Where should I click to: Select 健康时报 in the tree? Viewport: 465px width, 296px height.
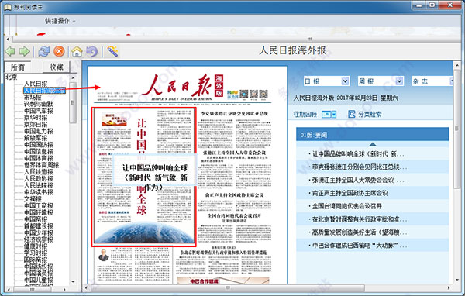click(36, 246)
